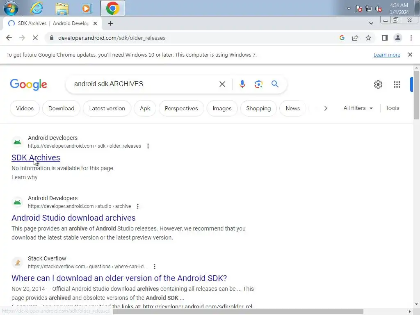Go back to the previous page

[x=9, y=38]
